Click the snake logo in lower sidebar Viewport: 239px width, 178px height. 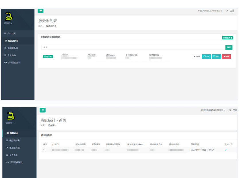11,116
